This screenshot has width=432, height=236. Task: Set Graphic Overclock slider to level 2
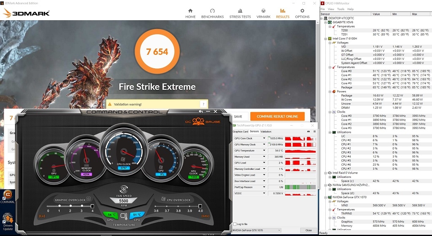coord(70,206)
